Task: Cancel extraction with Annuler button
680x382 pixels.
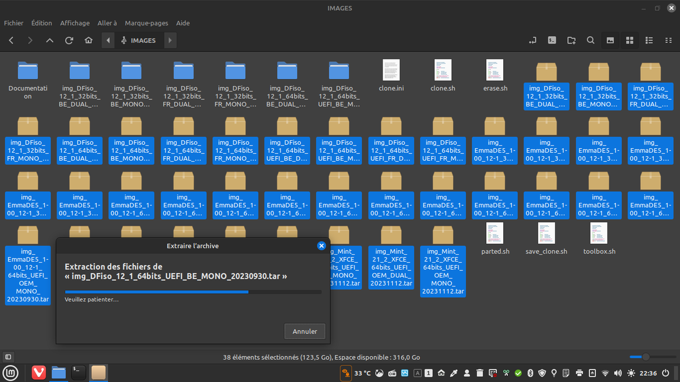Action: 305,331
